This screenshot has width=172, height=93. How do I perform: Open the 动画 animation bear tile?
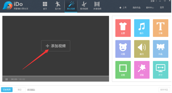pos(123,49)
